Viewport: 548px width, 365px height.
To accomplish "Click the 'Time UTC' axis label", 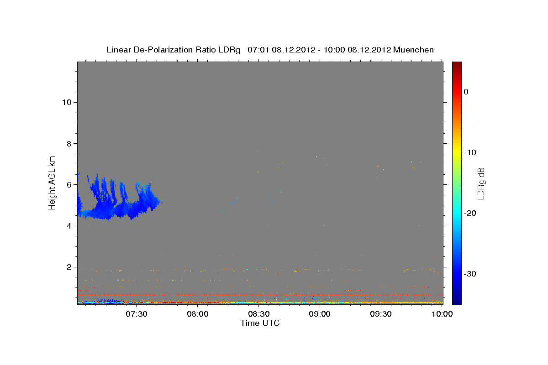I will coord(260,323).
